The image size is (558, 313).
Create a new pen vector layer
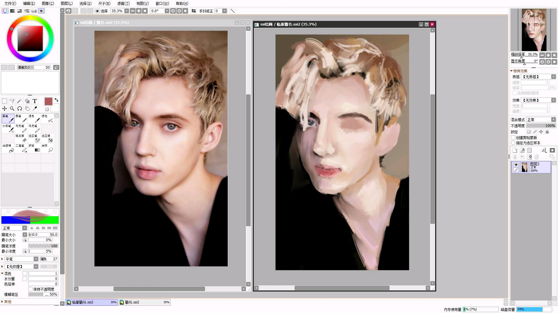[522, 150]
